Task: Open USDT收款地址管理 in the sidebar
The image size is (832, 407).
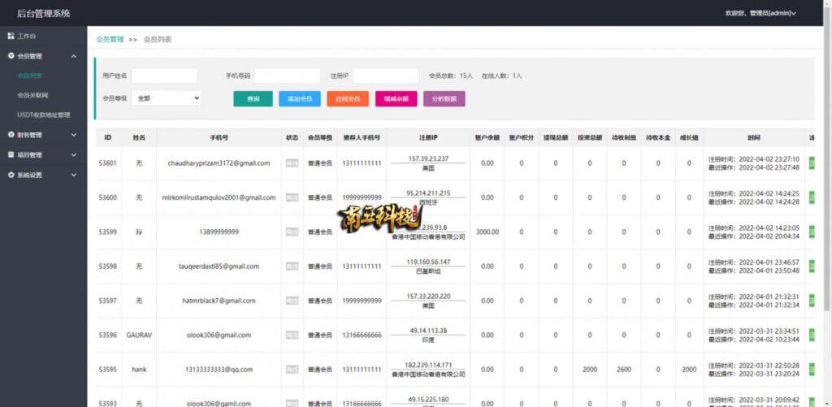Action: coord(44,115)
